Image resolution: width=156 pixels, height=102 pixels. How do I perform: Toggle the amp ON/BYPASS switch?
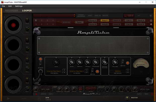coord(41,65)
